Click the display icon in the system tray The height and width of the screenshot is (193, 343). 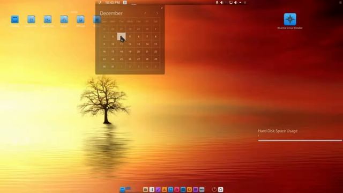[230, 2]
